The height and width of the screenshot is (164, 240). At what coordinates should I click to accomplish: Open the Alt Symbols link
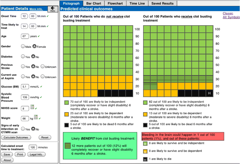231,17
